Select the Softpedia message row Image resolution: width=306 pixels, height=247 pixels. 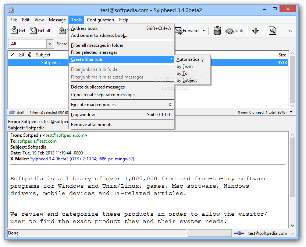[148, 63]
